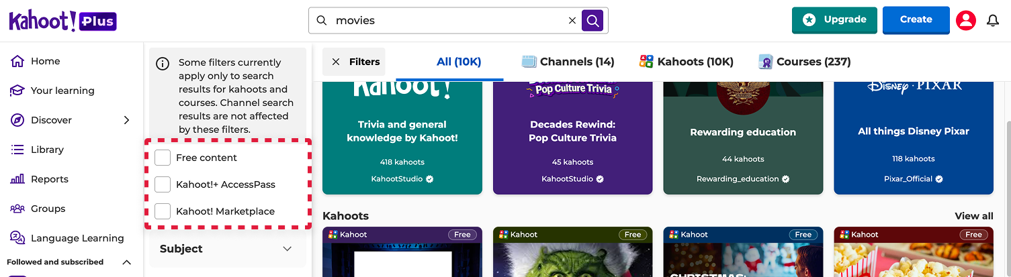This screenshot has width=1011, height=277.
Task: Click the Your learning graduation cap icon
Action: tap(17, 91)
